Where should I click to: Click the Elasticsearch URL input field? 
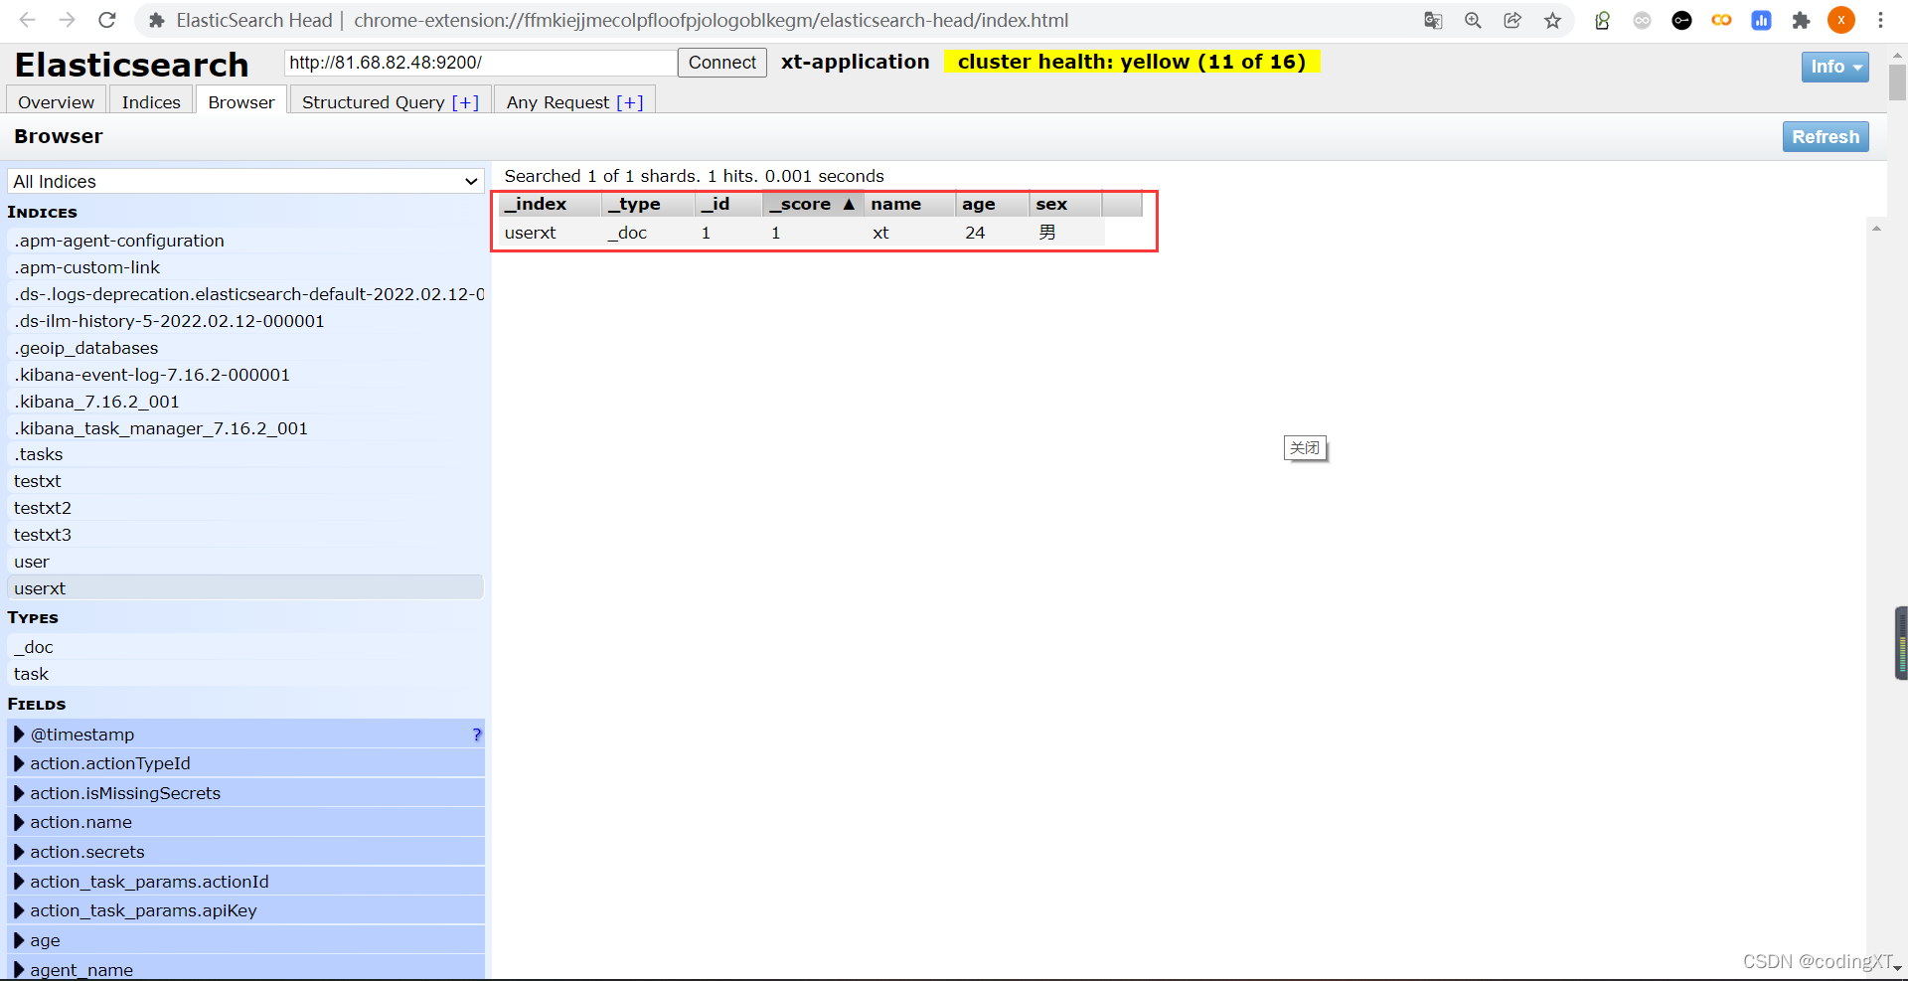pyautogui.click(x=481, y=63)
